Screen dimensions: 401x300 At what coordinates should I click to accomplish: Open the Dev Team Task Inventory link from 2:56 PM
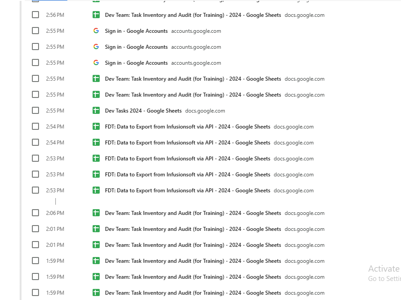pyautogui.click(x=193, y=15)
